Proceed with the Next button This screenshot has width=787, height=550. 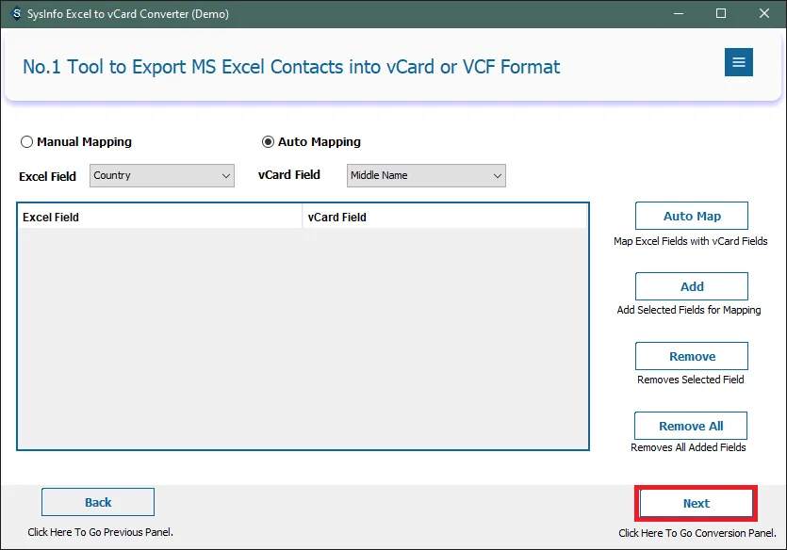697,503
